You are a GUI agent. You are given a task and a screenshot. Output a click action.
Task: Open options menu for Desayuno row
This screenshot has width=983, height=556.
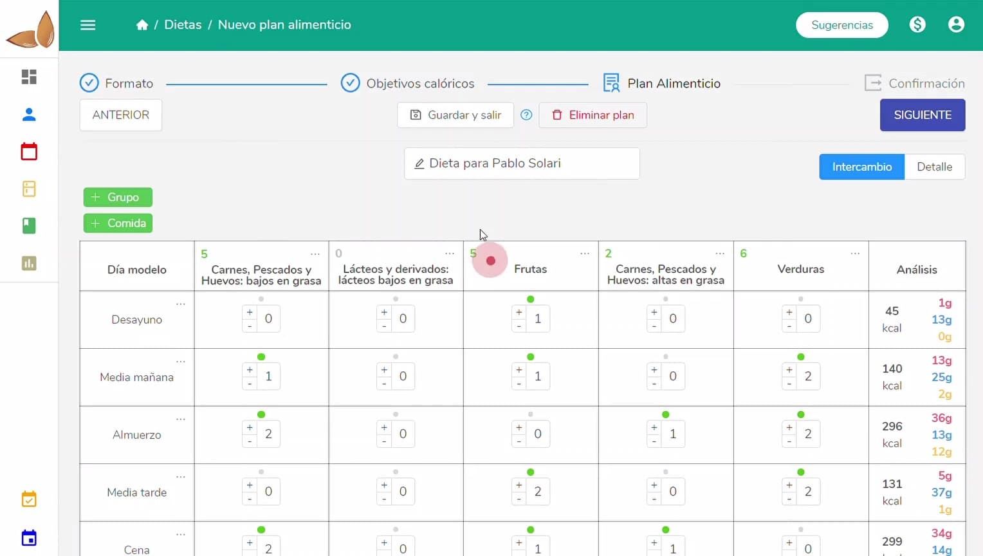click(x=181, y=304)
